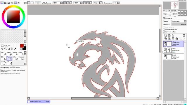Viewport: 187px width, 105px height.
Task: Select the eyedropper color picker tool
Action: [x=15, y=49]
